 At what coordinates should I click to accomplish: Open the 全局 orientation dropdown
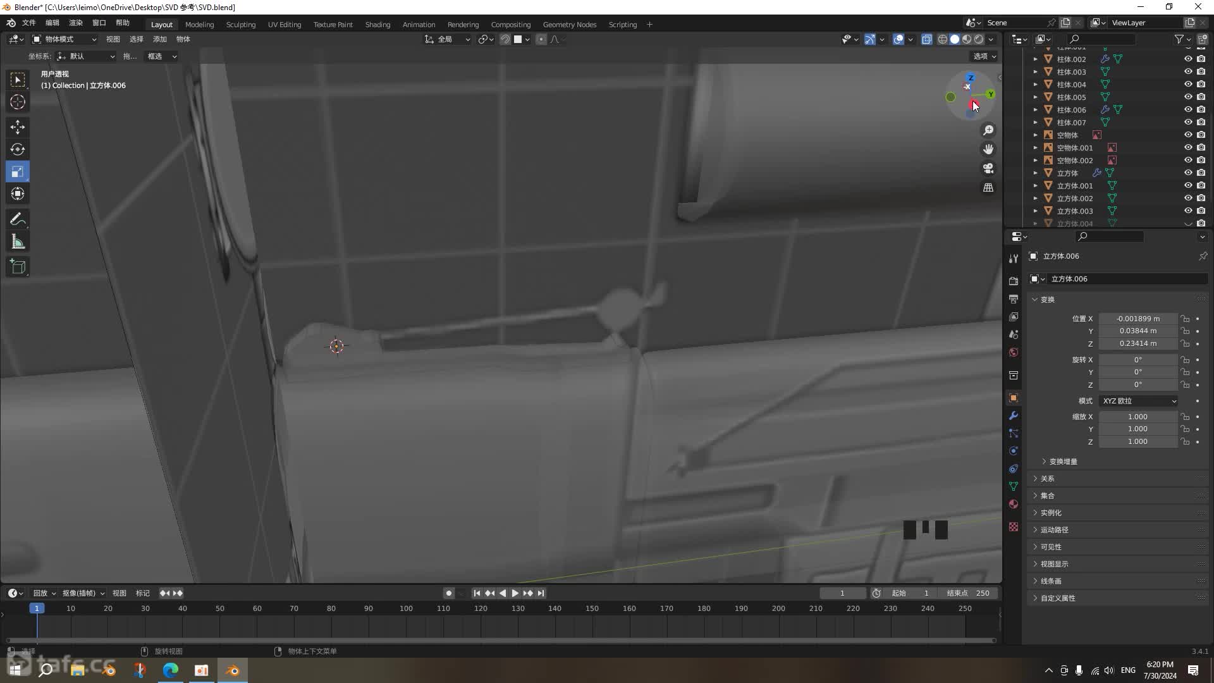click(x=447, y=39)
